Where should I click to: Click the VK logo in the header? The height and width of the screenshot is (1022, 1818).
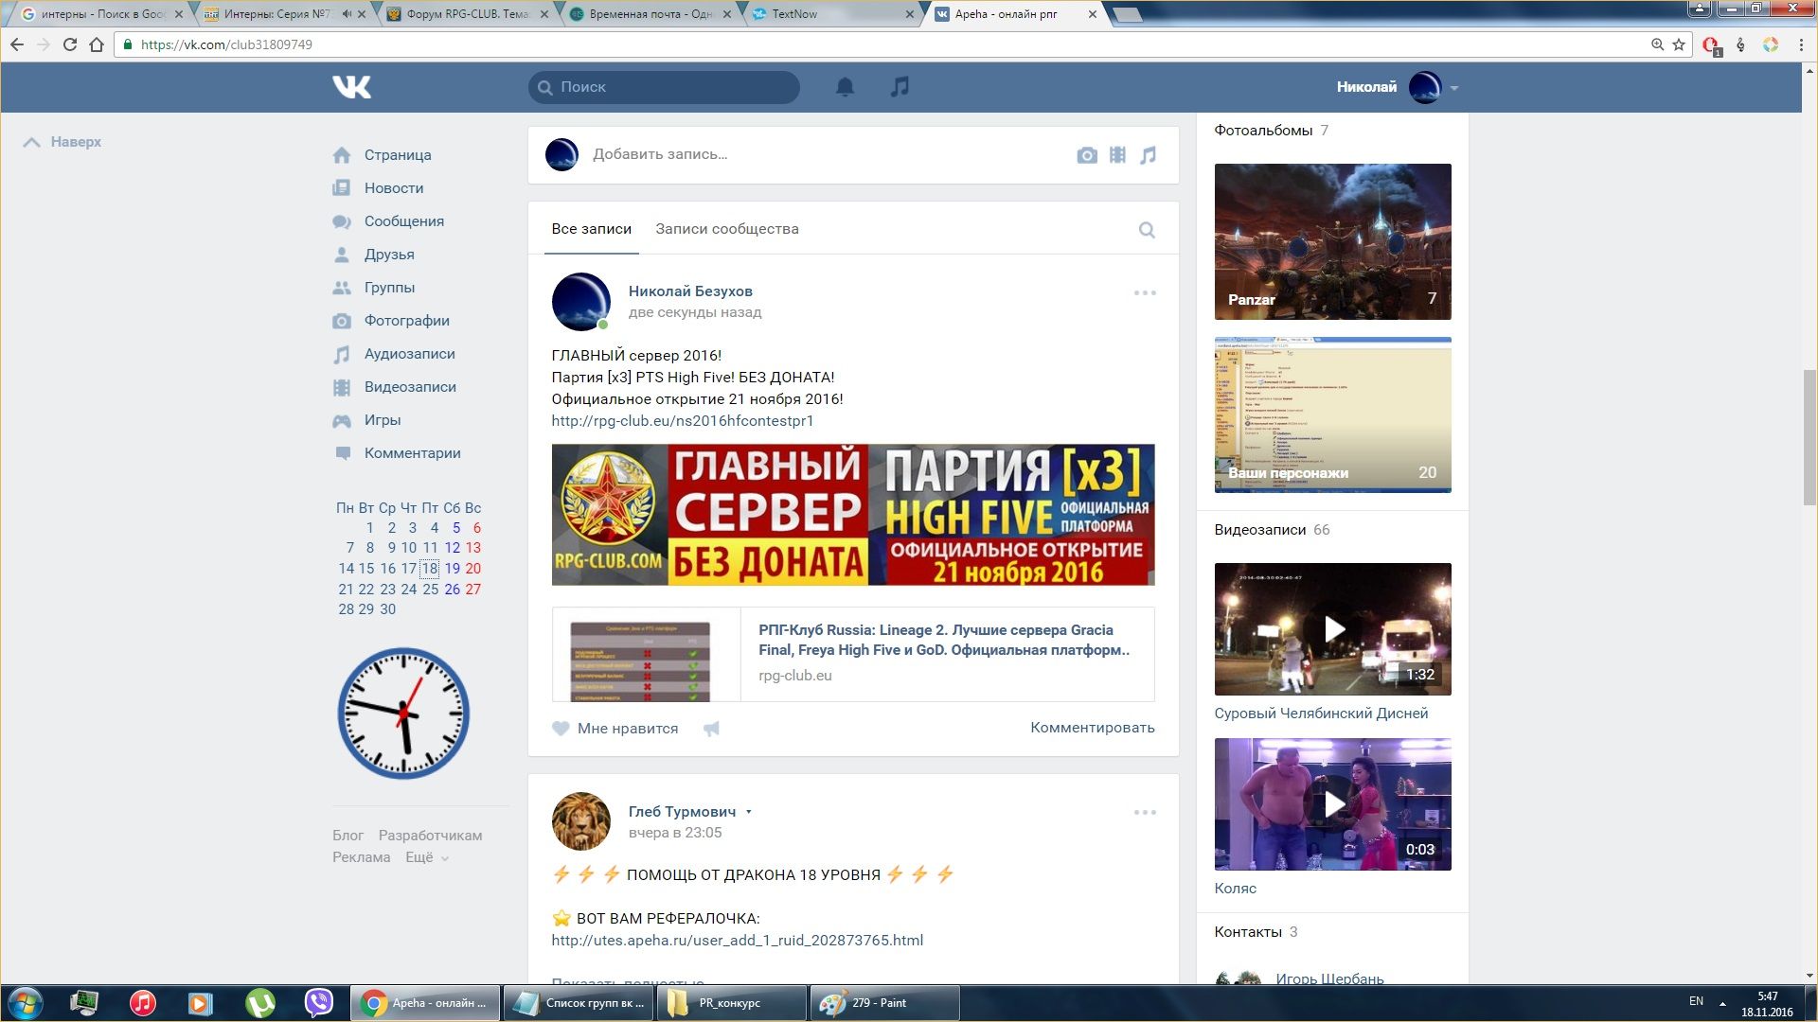[351, 87]
